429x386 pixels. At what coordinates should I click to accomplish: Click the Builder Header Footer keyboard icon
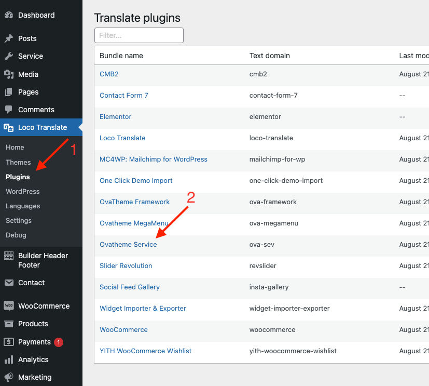click(x=9, y=256)
